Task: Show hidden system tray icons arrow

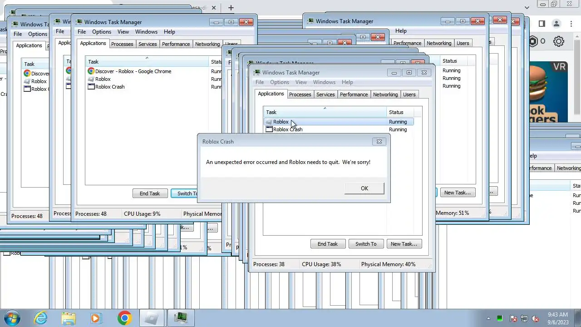Action: point(488,318)
